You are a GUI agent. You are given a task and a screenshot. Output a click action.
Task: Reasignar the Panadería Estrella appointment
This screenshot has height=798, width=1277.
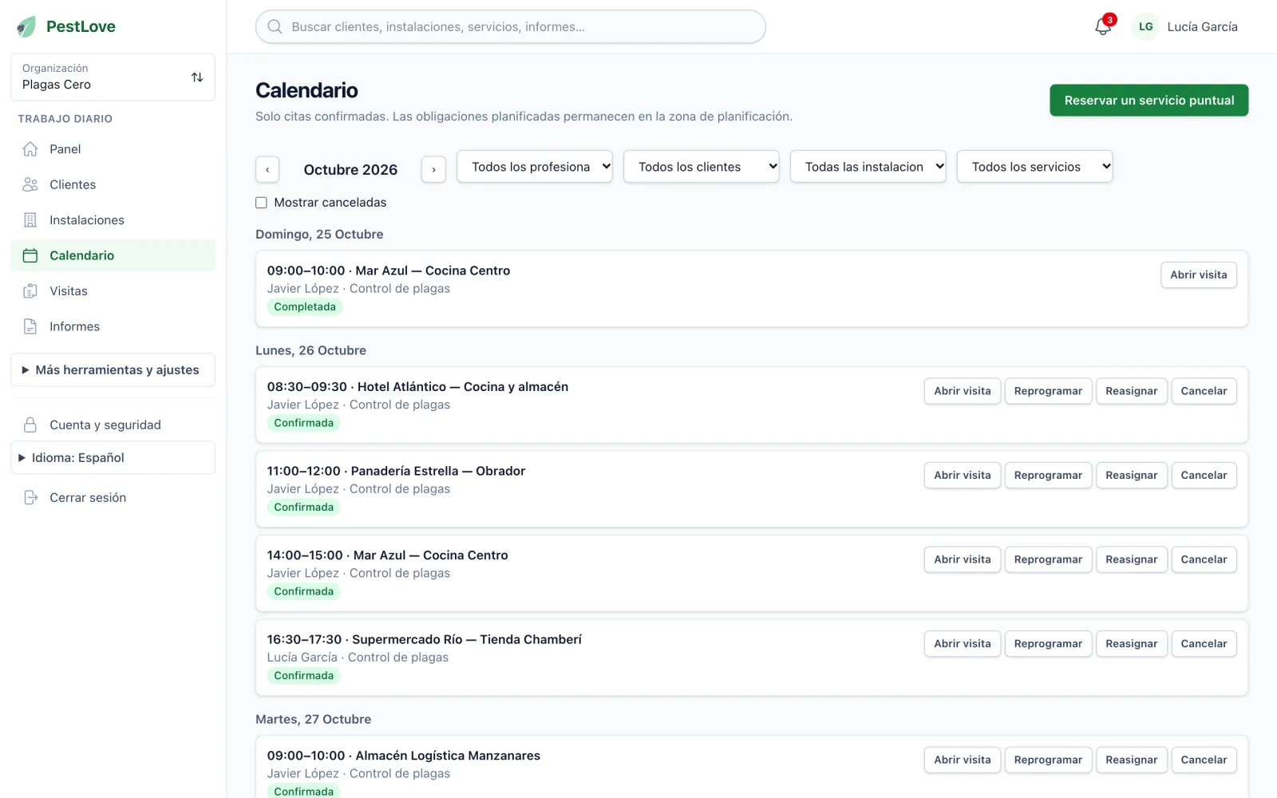coord(1132,476)
